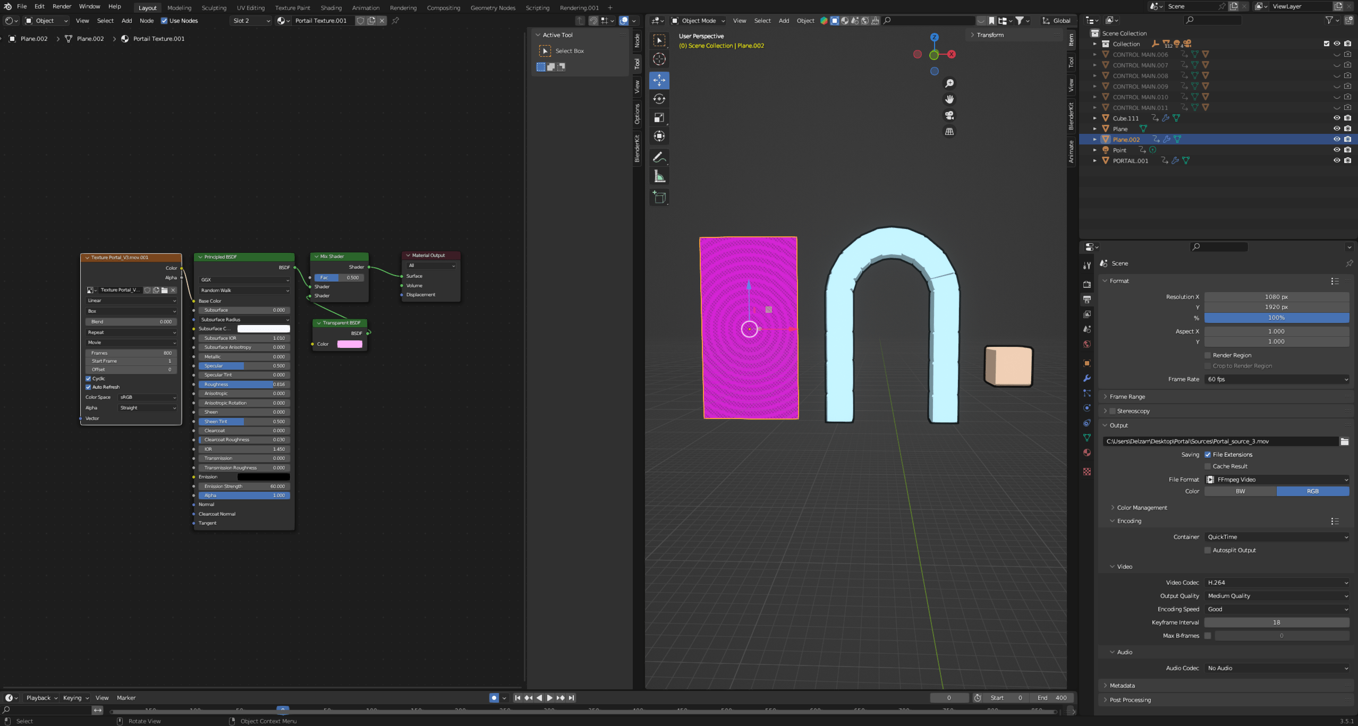Click the 3D Cursor tool
This screenshot has height=726, width=1358.
click(659, 59)
